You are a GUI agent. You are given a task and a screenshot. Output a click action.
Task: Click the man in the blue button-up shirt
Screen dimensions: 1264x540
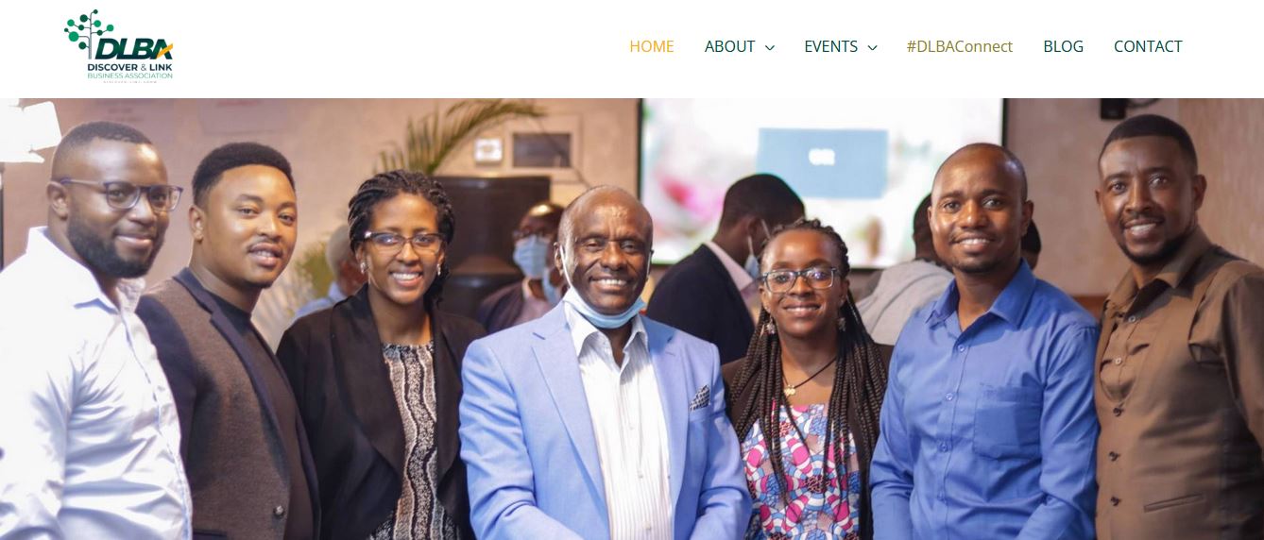click(982, 349)
